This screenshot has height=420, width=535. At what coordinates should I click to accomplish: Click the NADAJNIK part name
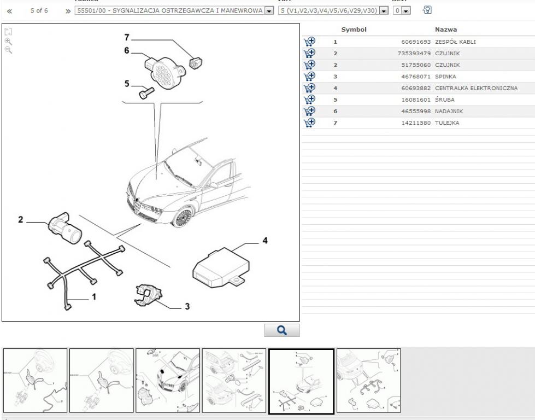tap(449, 112)
